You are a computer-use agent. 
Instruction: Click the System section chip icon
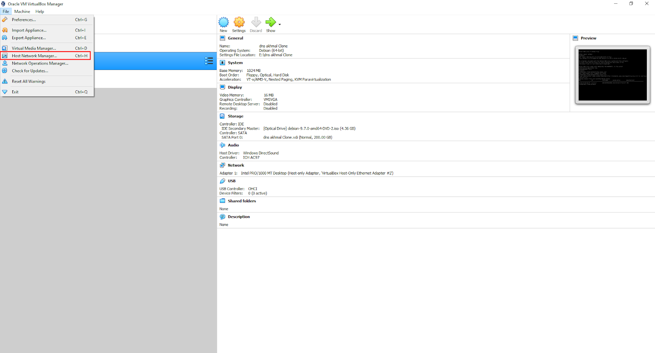coord(222,63)
